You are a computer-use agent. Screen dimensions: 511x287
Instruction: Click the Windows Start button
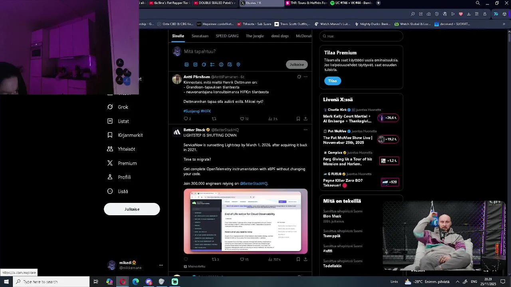(6, 282)
